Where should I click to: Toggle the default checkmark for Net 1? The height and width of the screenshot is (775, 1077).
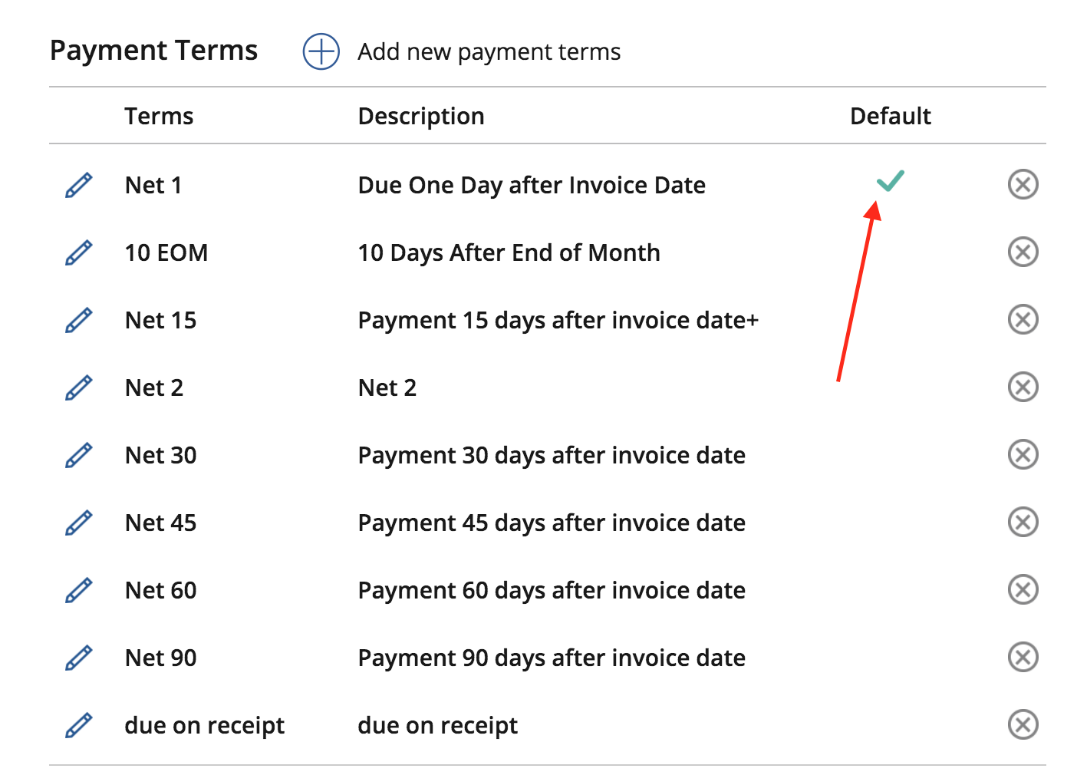click(890, 181)
